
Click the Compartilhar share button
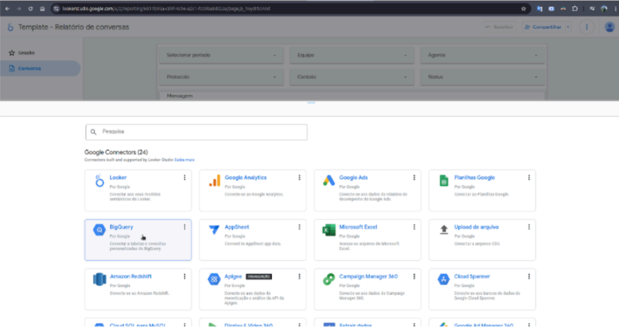pyautogui.click(x=543, y=27)
